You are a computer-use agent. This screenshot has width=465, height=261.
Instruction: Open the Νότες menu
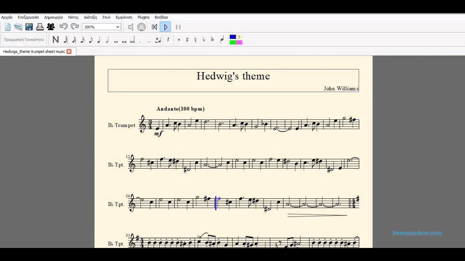[x=73, y=17]
